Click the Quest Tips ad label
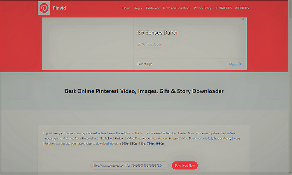The width and height of the screenshot is (292, 175). pyautogui.click(x=145, y=64)
